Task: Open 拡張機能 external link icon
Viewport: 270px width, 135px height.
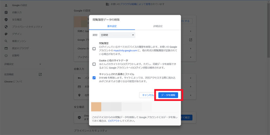Action: tap(40, 75)
